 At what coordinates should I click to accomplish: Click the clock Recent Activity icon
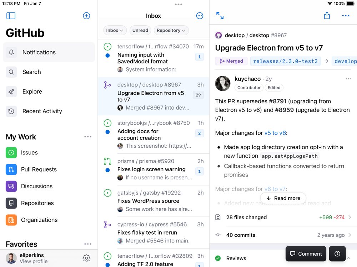(11, 111)
